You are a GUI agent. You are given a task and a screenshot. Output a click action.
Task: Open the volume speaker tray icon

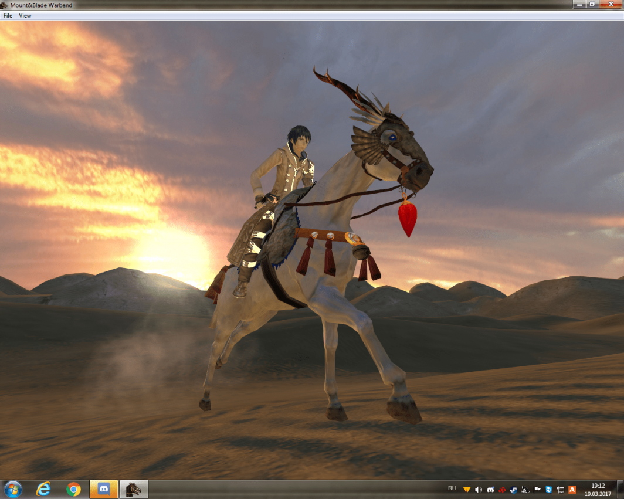pyautogui.click(x=479, y=489)
